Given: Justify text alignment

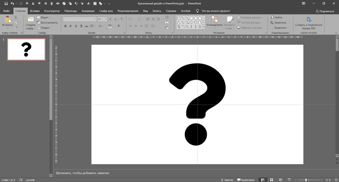Looking at the screenshot, I should pyautogui.click(x=147, y=26).
